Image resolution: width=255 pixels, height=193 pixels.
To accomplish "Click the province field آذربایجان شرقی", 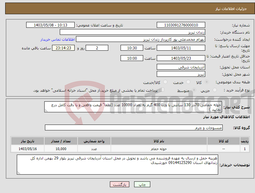I will [x=181, y=67].
